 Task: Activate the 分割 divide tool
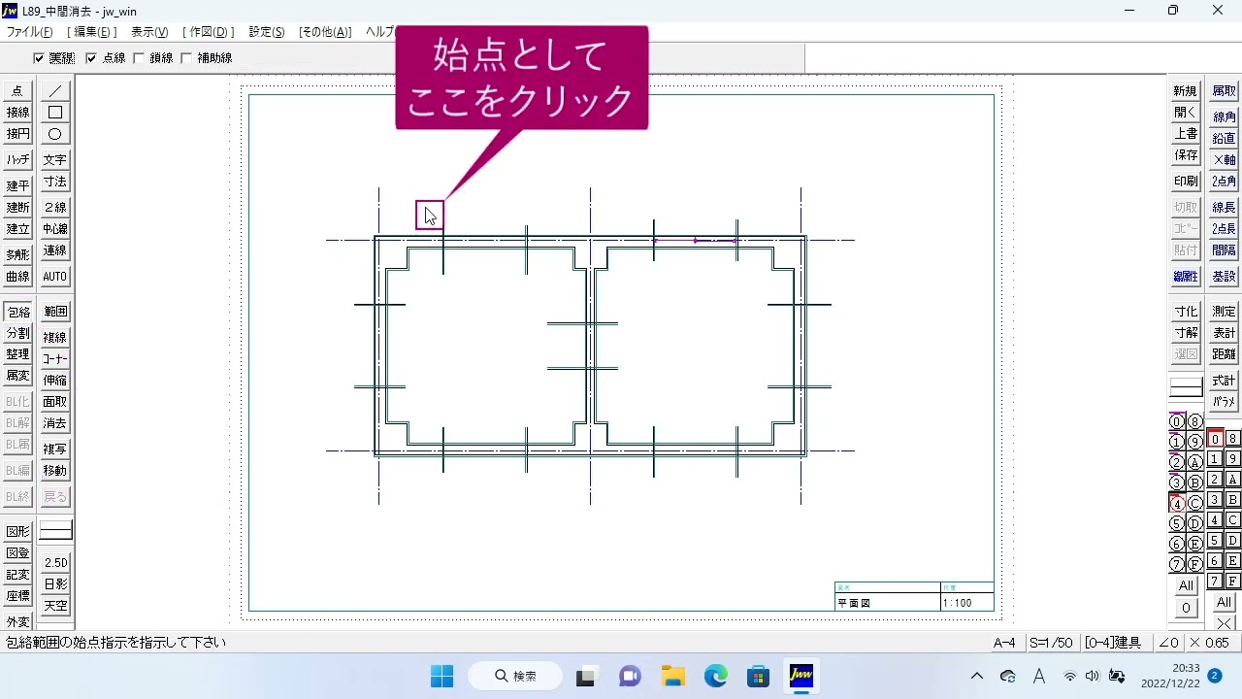[x=17, y=333]
